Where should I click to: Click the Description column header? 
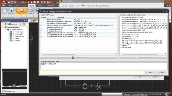(x=60, y=17)
